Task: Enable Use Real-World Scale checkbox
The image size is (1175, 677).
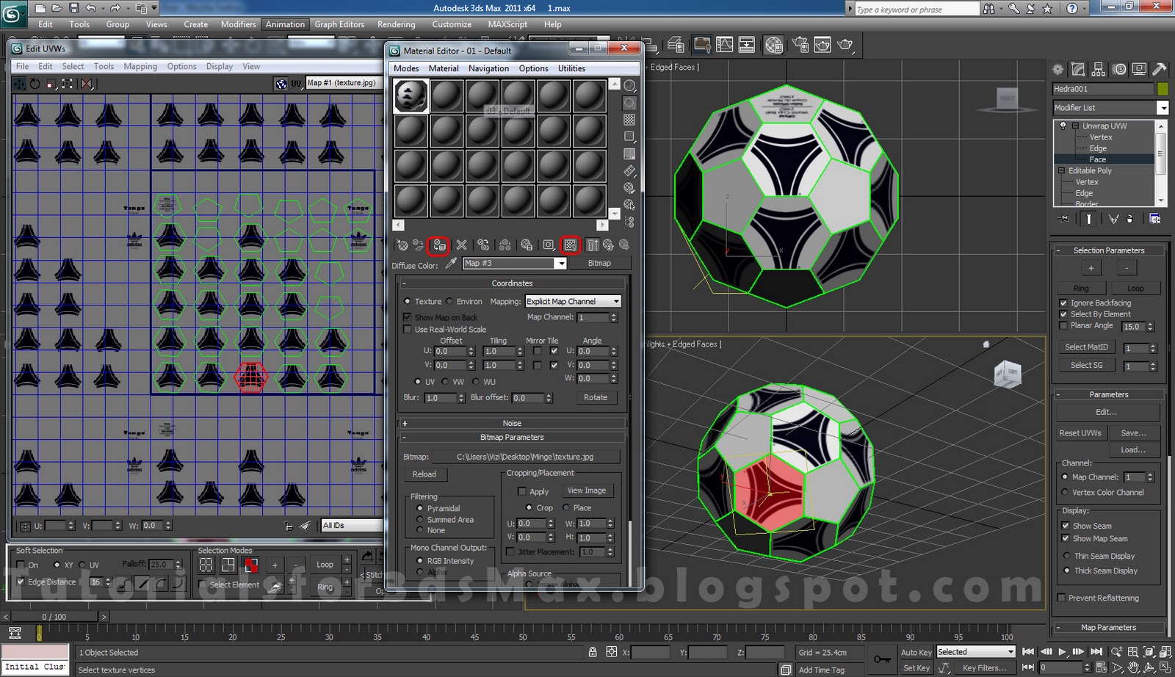Action: [x=408, y=329]
